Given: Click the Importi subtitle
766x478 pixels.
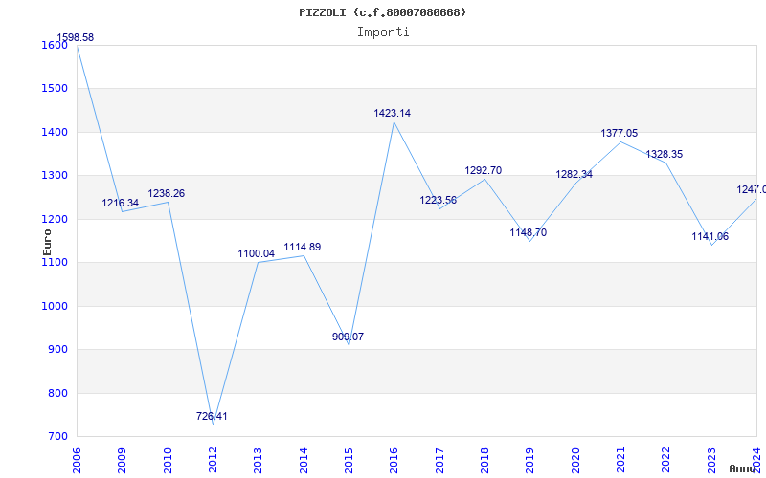Looking at the screenshot, I should tap(383, 33).
